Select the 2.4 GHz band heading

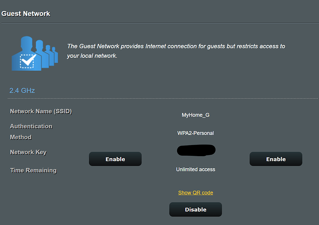(22, 91)
